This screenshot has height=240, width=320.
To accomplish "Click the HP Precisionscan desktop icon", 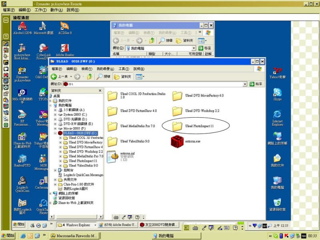I will [22, 118].
